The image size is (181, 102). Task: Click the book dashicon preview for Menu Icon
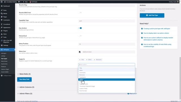tap(80, 52)
